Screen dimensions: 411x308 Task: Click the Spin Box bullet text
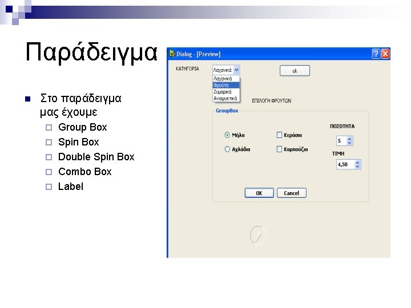pyautogui.click(x=78, y=142)
